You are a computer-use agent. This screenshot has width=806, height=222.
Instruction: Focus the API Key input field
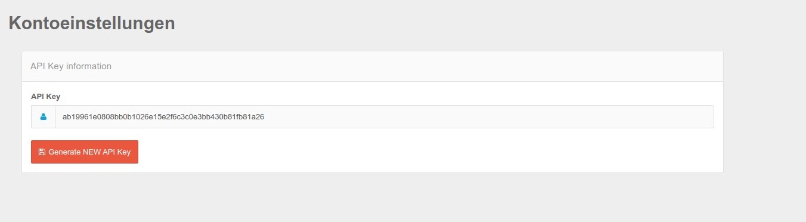pos(384,117)
